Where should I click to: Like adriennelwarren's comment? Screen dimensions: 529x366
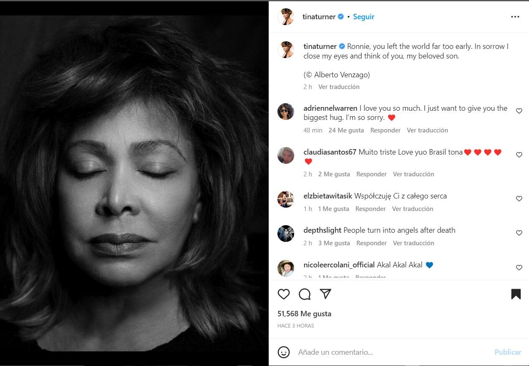pyautogui.click(x=519, y=111)
